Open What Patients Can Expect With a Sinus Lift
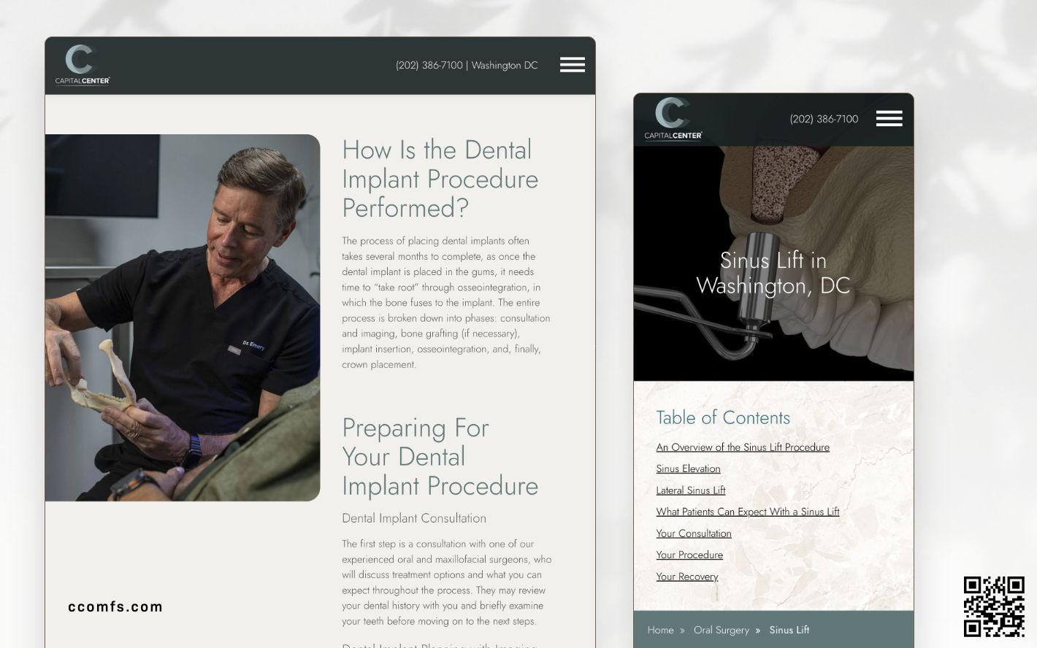1037x648 pixels. (747, 512)
